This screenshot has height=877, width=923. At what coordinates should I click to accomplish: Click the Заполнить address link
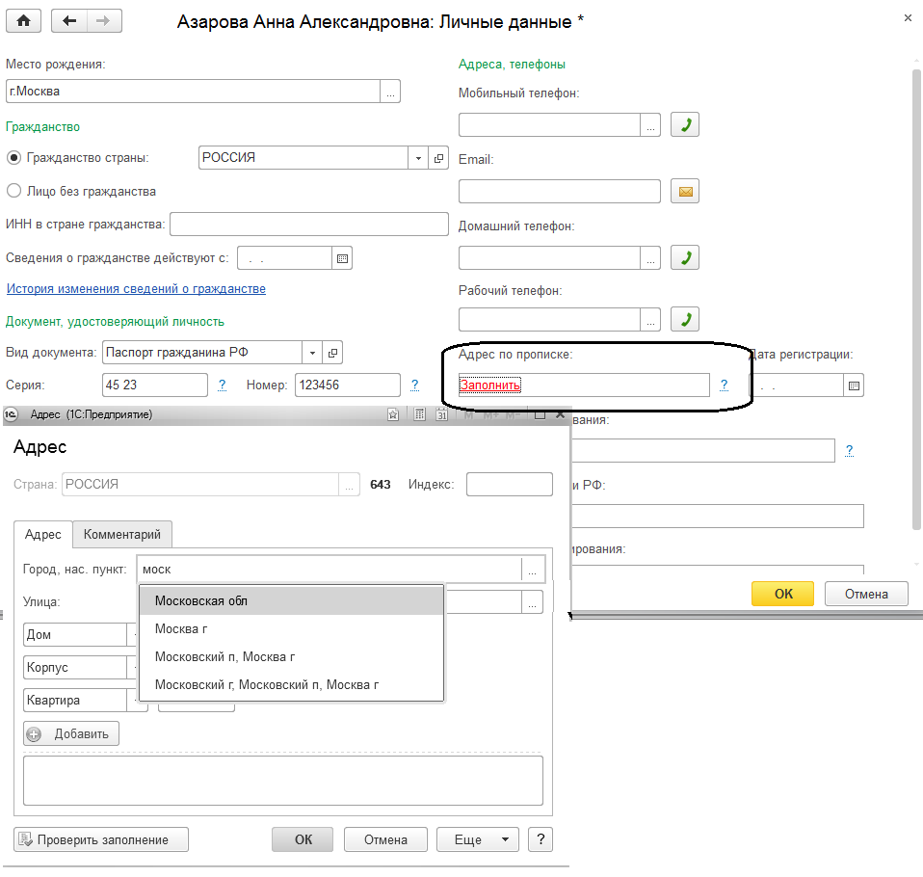pos(489,385)
